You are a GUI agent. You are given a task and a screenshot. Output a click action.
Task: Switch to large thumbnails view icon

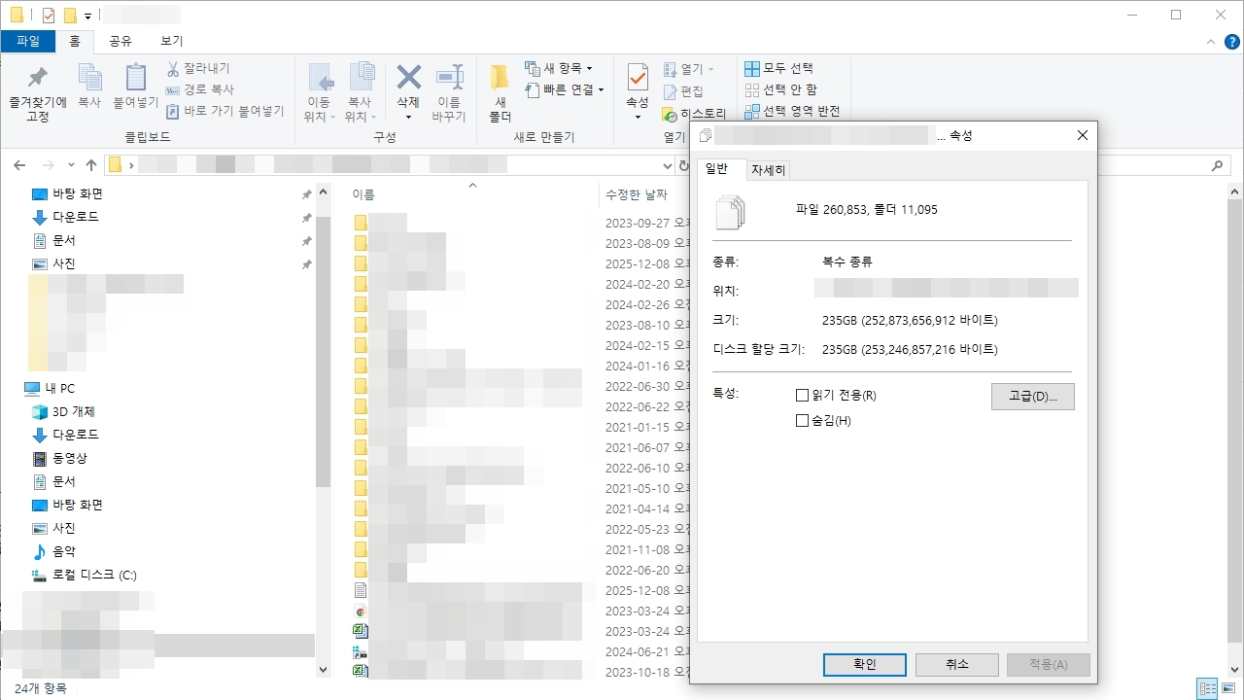tap(1228, 688)
